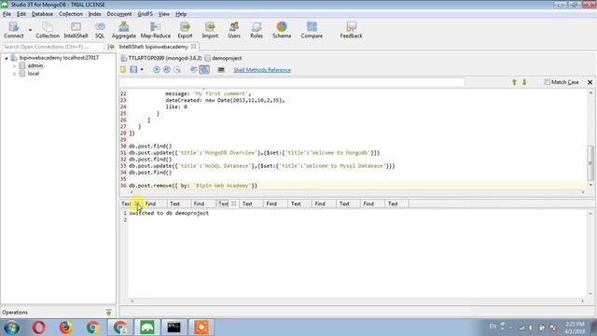
Task: Enable the Match Case checkbox
Action: [548, 82]
